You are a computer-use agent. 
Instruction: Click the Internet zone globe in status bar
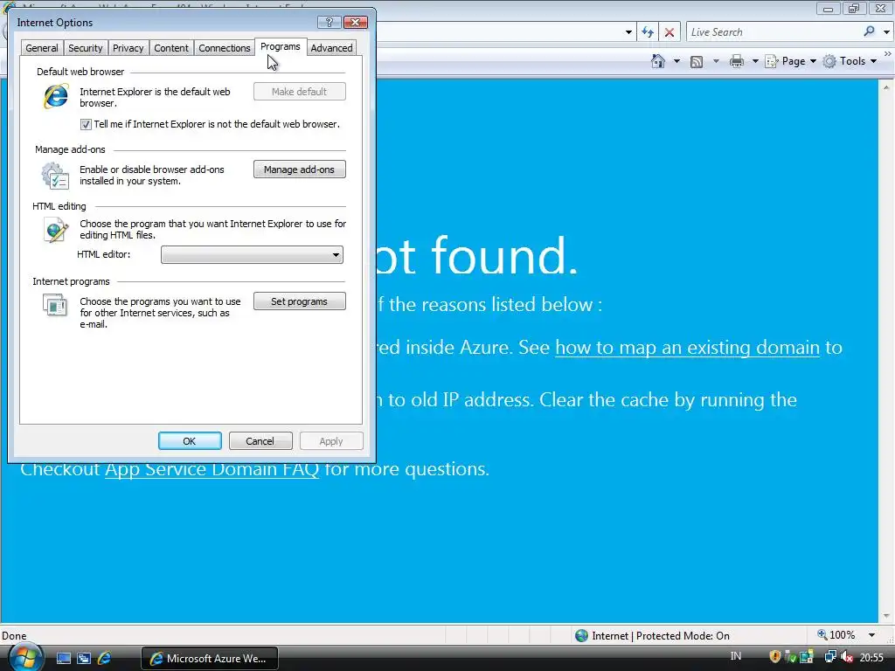click(x=581, y=636)
